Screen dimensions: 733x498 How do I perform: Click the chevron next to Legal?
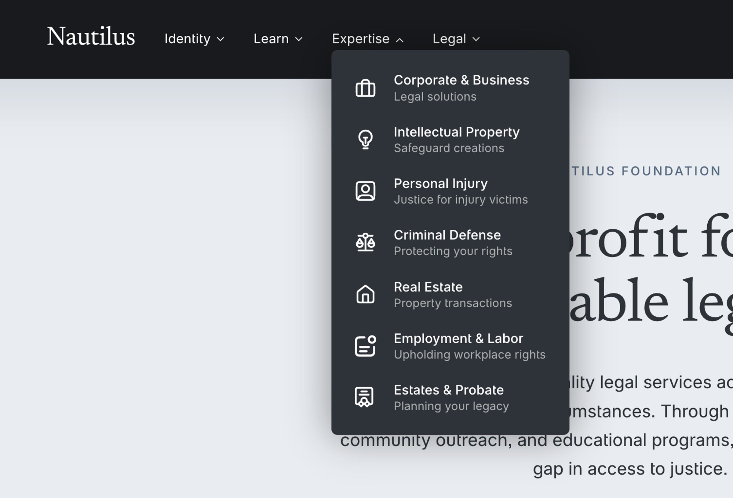[476, 39]
